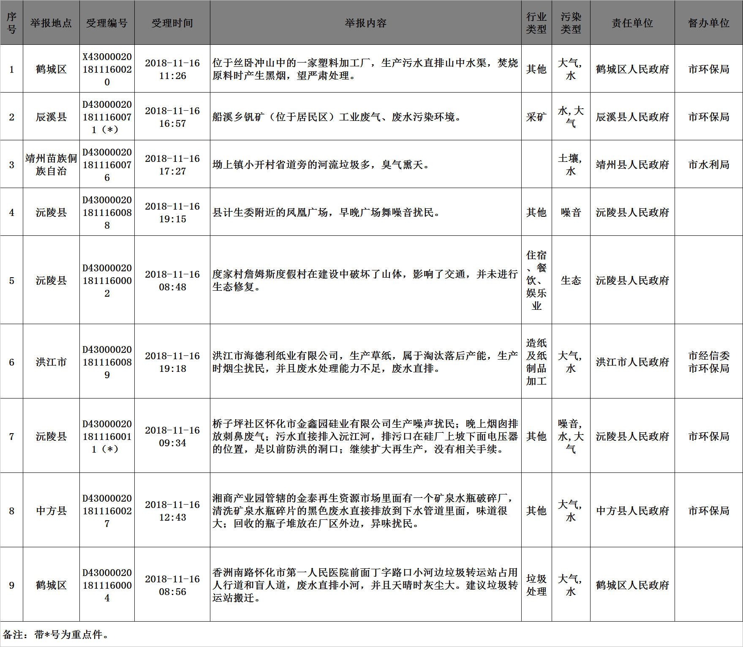
Task: Select the 水,大气 pollution cell in row 2
Action: [571, 117]
